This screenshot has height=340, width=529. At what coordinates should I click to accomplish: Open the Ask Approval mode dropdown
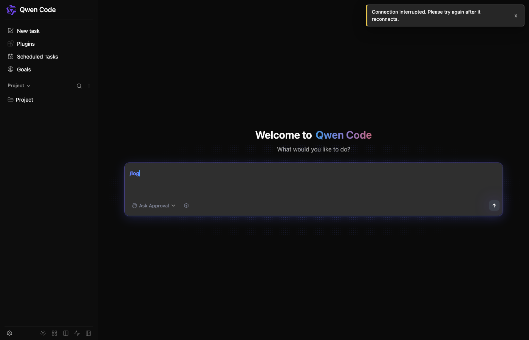click(154, 206)
